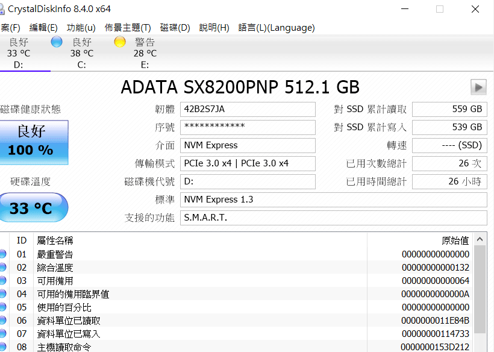Viewport: 494px width, 352px height.
Task: Click the S.M.A.R.T. supported features field
Action: [334, 218]
